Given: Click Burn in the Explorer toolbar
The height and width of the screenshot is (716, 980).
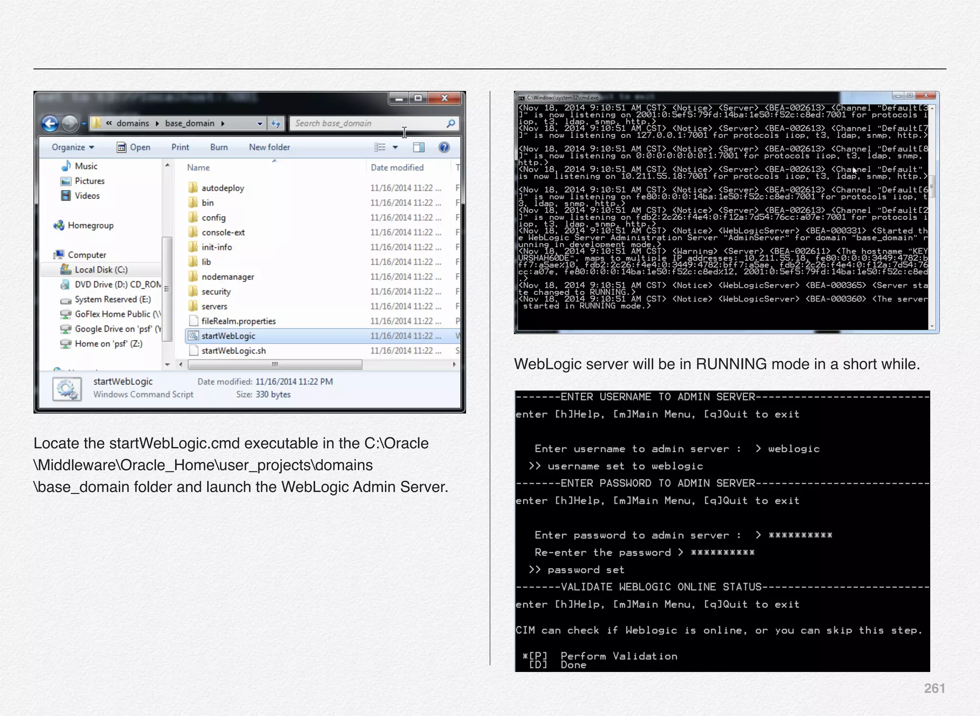Looking at the screenshot, I should [219, 147].
